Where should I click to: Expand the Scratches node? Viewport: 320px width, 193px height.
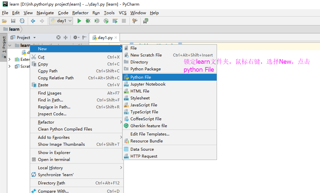point(9,66)
